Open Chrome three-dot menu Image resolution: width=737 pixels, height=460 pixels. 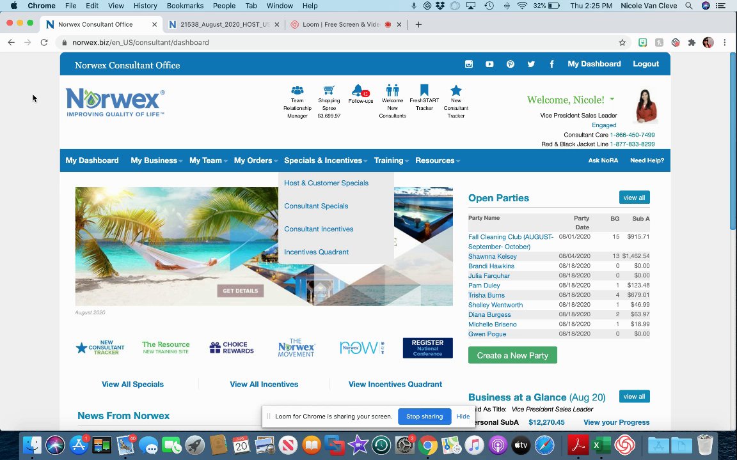(725, 42)
